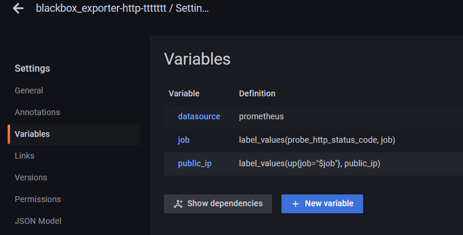This screenshot has width=463, height=235.
Task: Click the prometheus definition cell
Action: (x=261, y=116)
